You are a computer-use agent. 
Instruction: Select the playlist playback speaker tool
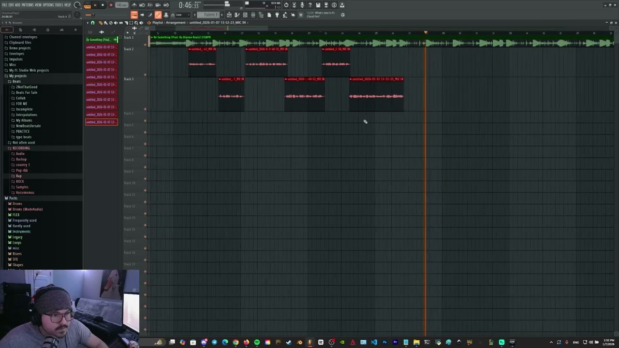(141, 23)
